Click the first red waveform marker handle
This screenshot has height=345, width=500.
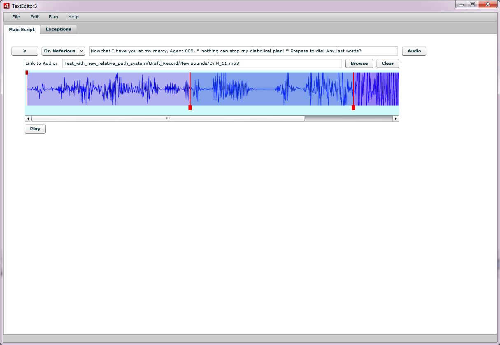point(190,108)
